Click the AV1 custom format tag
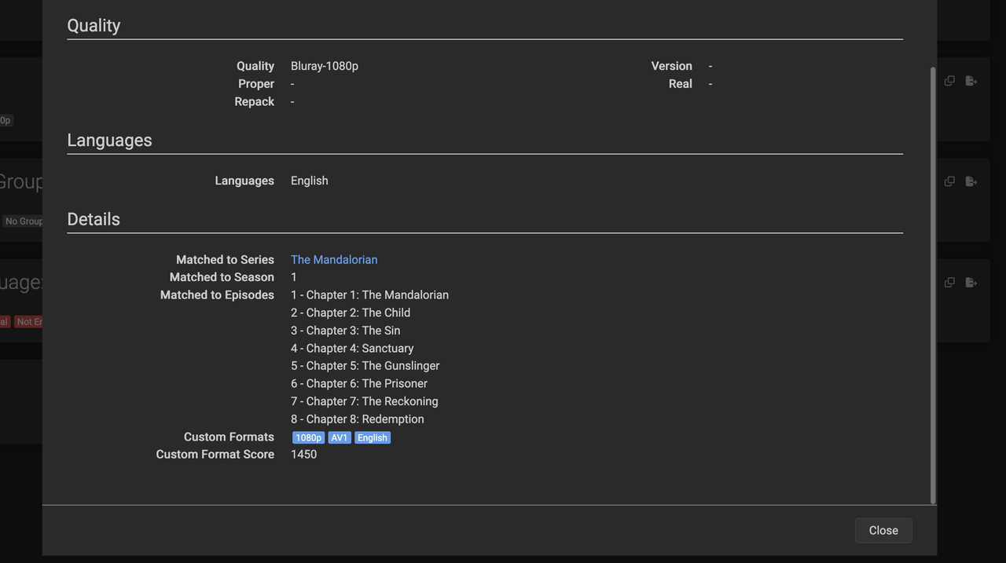 (x=340, y=437)
